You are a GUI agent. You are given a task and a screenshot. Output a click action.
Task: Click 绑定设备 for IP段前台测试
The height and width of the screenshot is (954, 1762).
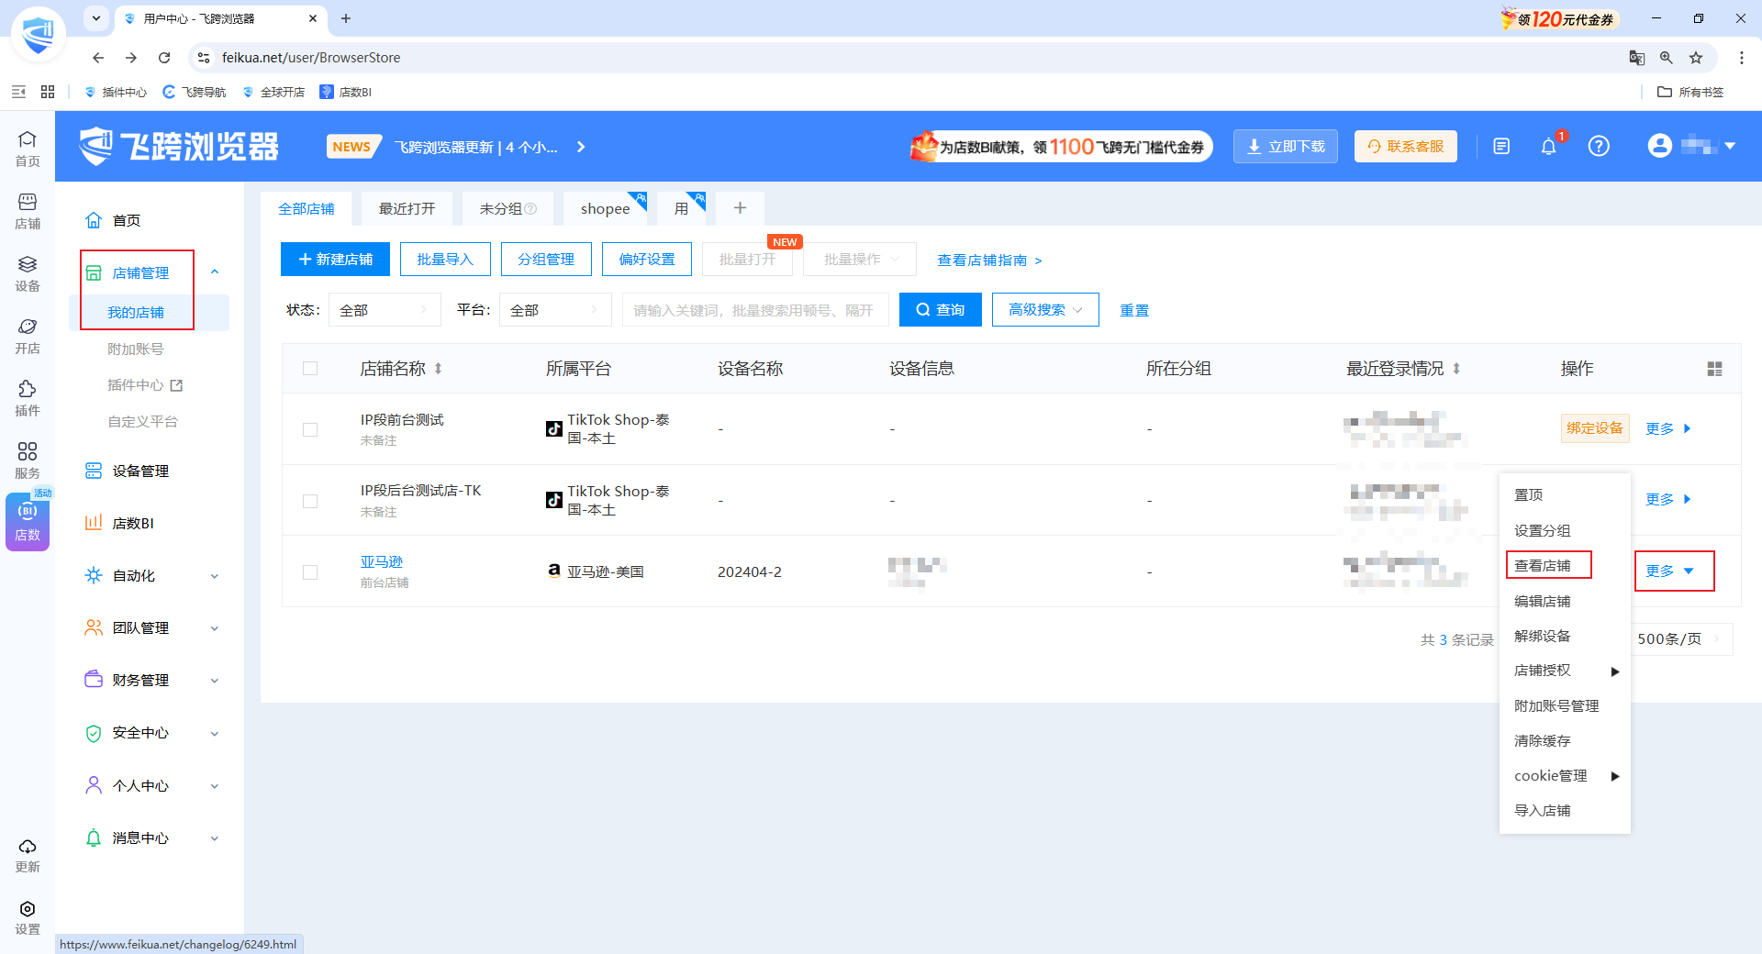(1595, 428)
